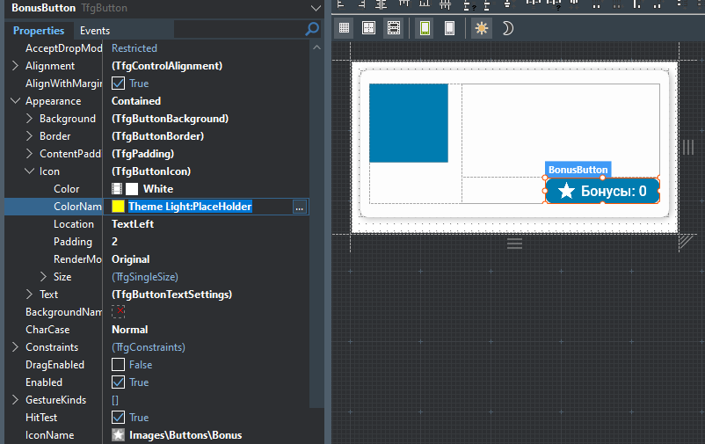The height and width of the screenshot is (444, 705).
Task: Toggle the HitTest checkbox
Action: [118, 418]
